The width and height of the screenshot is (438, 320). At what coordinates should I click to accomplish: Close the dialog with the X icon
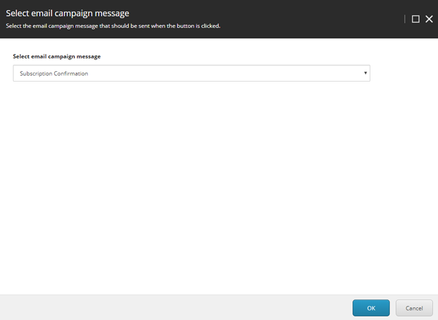429,19
